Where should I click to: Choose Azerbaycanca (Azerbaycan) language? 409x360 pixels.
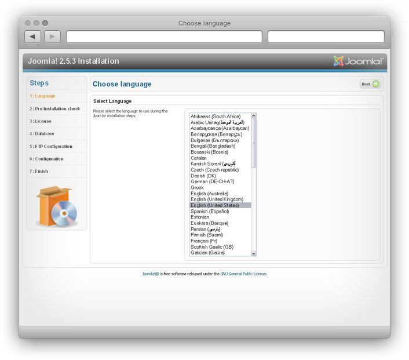click(x=220, y=128)
